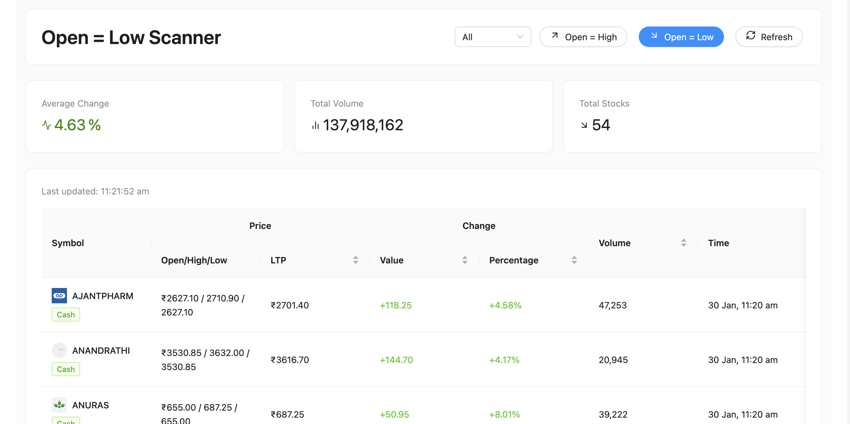Select the 47,253 volume cell
The width and height of the screenshot is (850, 424).
point(612,305)
